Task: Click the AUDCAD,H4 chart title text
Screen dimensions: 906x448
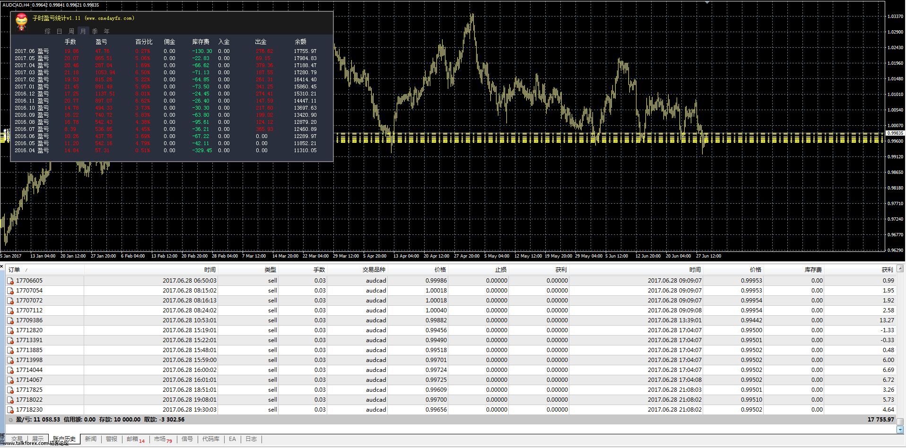Action: click(17, 5)
